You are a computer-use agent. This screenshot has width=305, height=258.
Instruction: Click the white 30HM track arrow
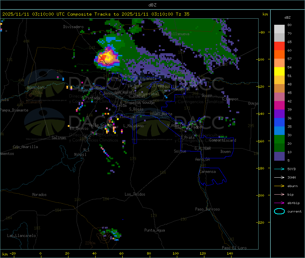pyautogui.click(x=279, y=177)
